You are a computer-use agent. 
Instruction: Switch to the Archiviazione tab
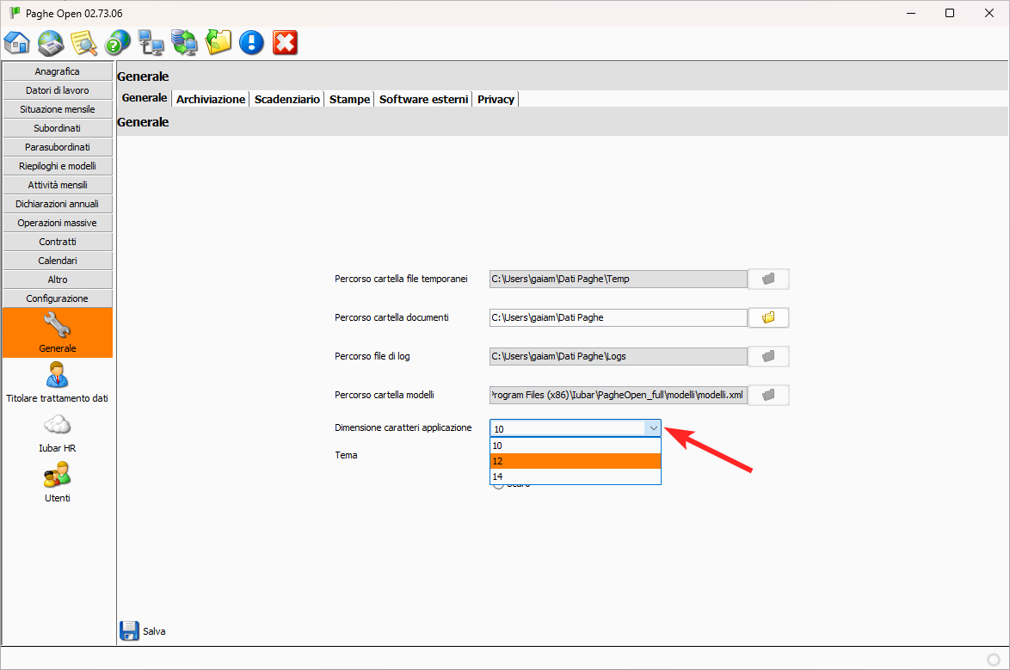tap(211, 99)
